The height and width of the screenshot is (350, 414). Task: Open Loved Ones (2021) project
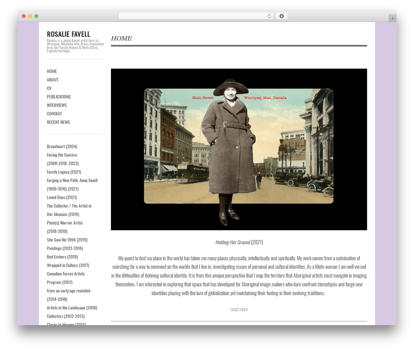point(62,197)
